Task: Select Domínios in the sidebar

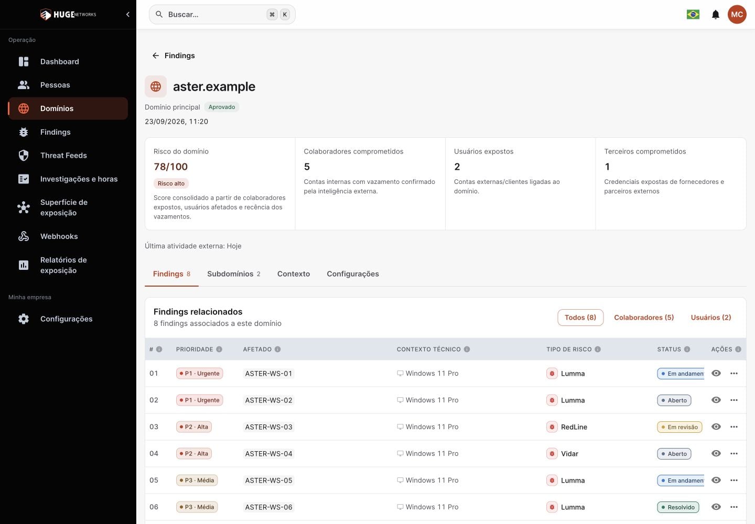Action: [68, 108]
